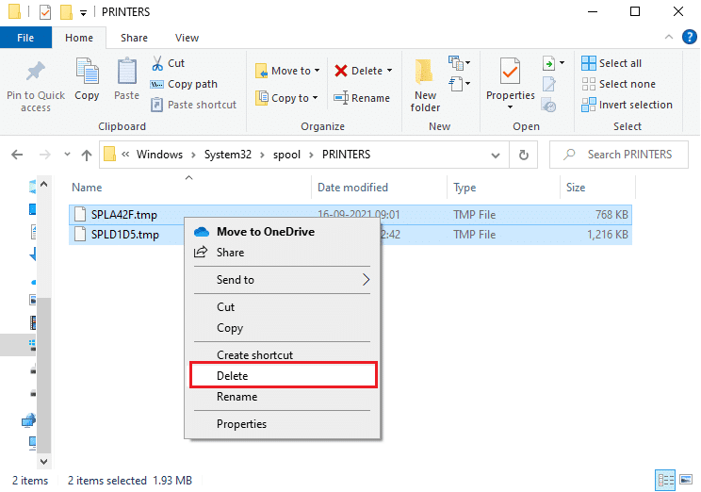Screen dimensions: 701x492
Task: Click Select all in the ribbon
Action: 611,63
